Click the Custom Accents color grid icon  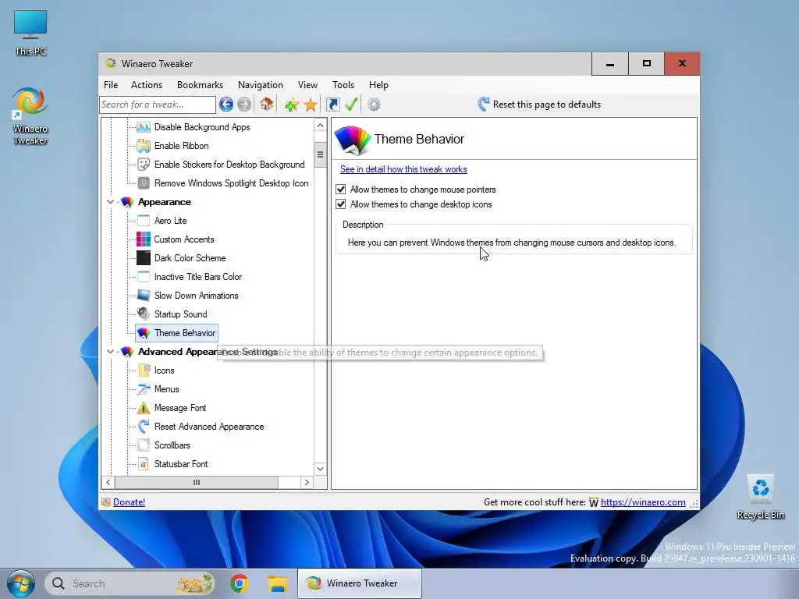coord(144,239)
